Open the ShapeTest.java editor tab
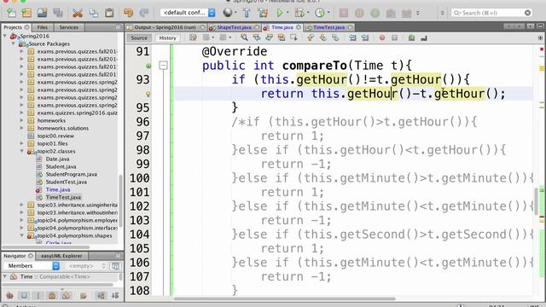 (234, 27)
